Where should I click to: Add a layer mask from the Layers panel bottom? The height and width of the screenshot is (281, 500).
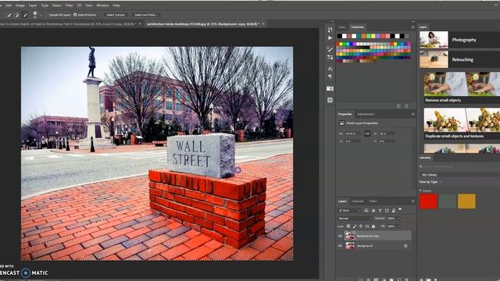click(376, 279)
